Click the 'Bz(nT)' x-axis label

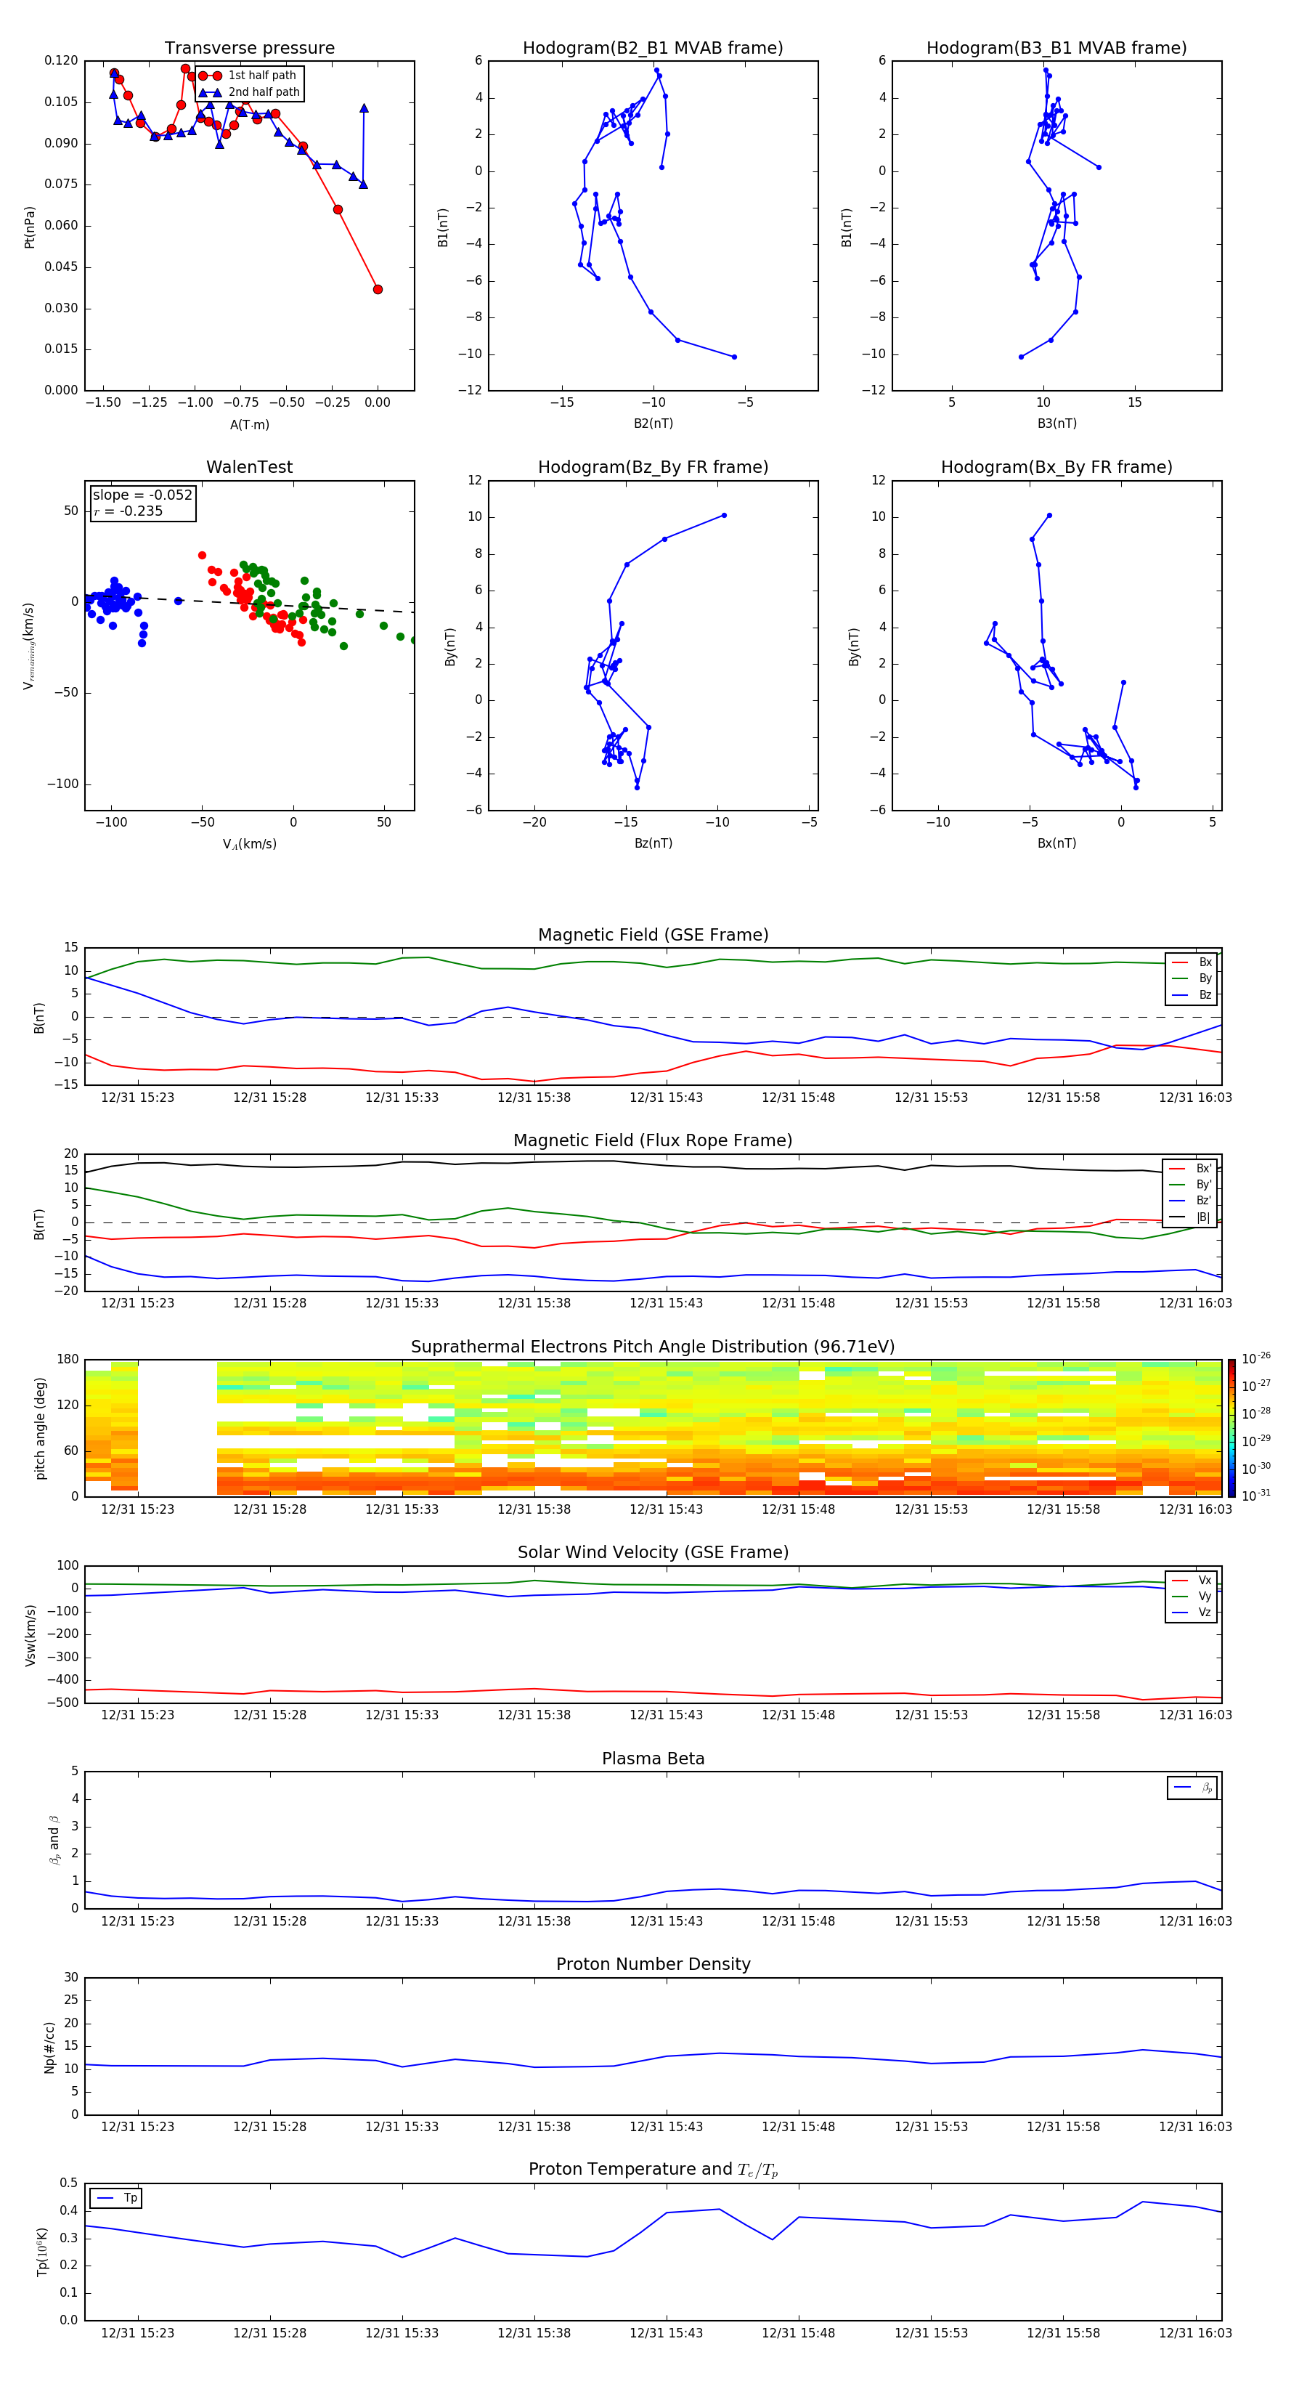pos(653,843)
